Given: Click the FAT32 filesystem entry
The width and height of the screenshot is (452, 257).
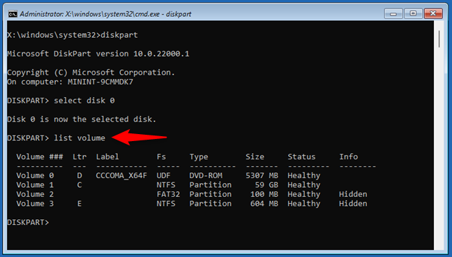Looking at the screenshot, I should click(x=168, y=194).
